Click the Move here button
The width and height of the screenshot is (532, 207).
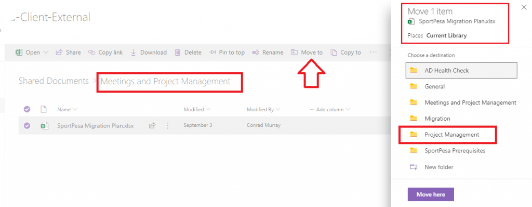pos(431,195)
